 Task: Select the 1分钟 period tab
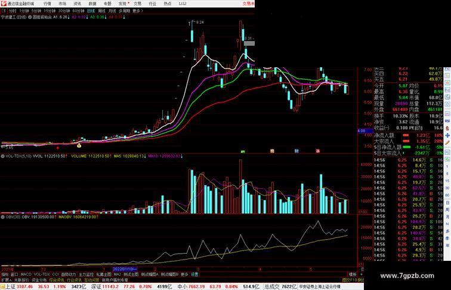[24, 11]
